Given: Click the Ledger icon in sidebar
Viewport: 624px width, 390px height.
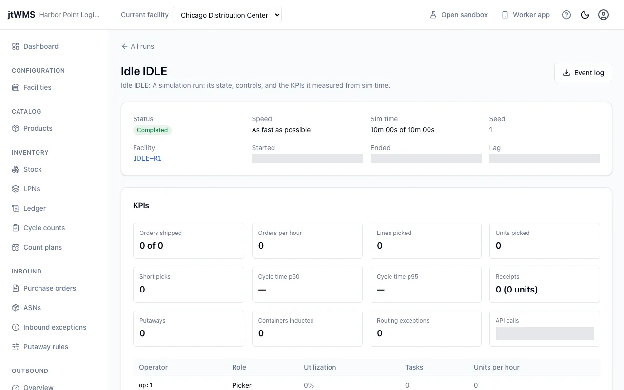Looking at the screenshot, I should coord(16,208).
